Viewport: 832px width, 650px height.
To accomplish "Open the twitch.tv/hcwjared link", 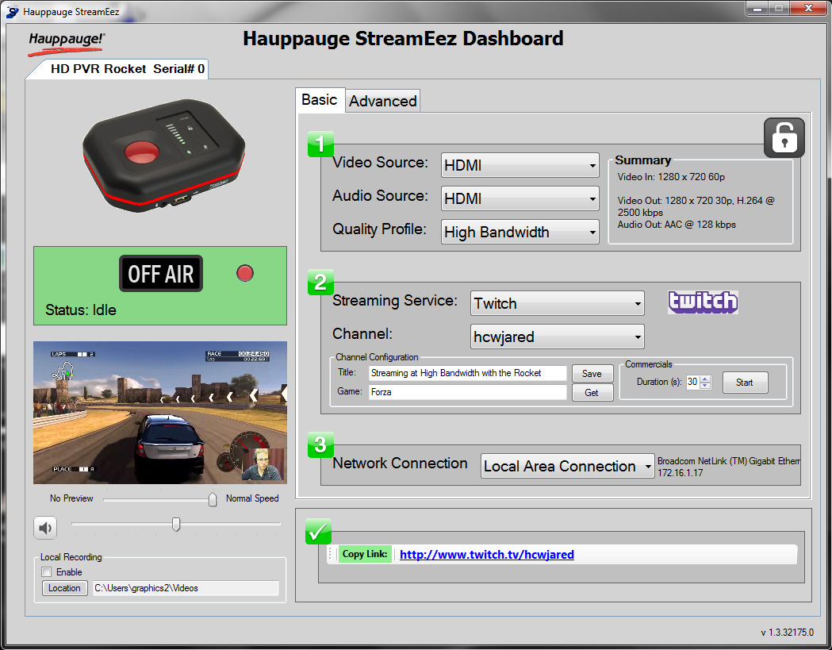I will click(486, 555).
